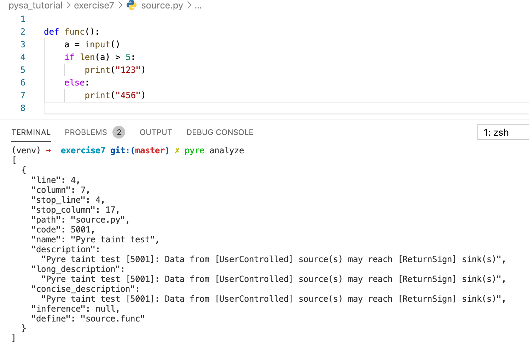The width and height of the screenshot is (529, 342).
Task: Place cursor on 'def func():' line
Action: [72, 32]
